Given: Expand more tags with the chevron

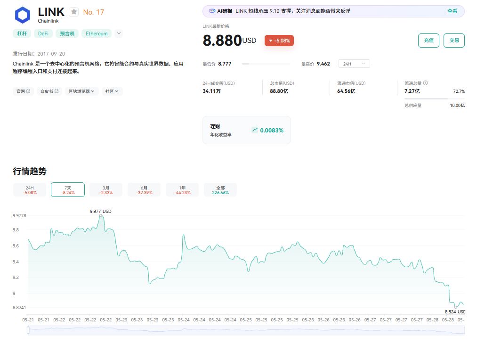Looking at the screenshot, I should (119, 33).
